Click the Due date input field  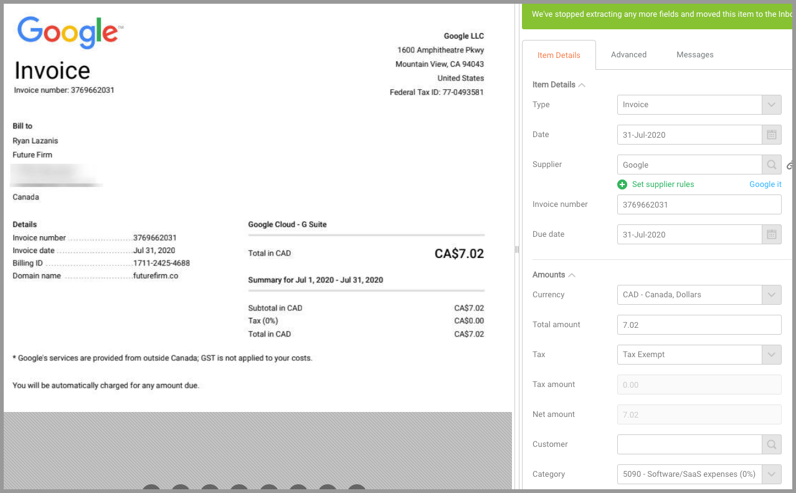pos(689,234)
